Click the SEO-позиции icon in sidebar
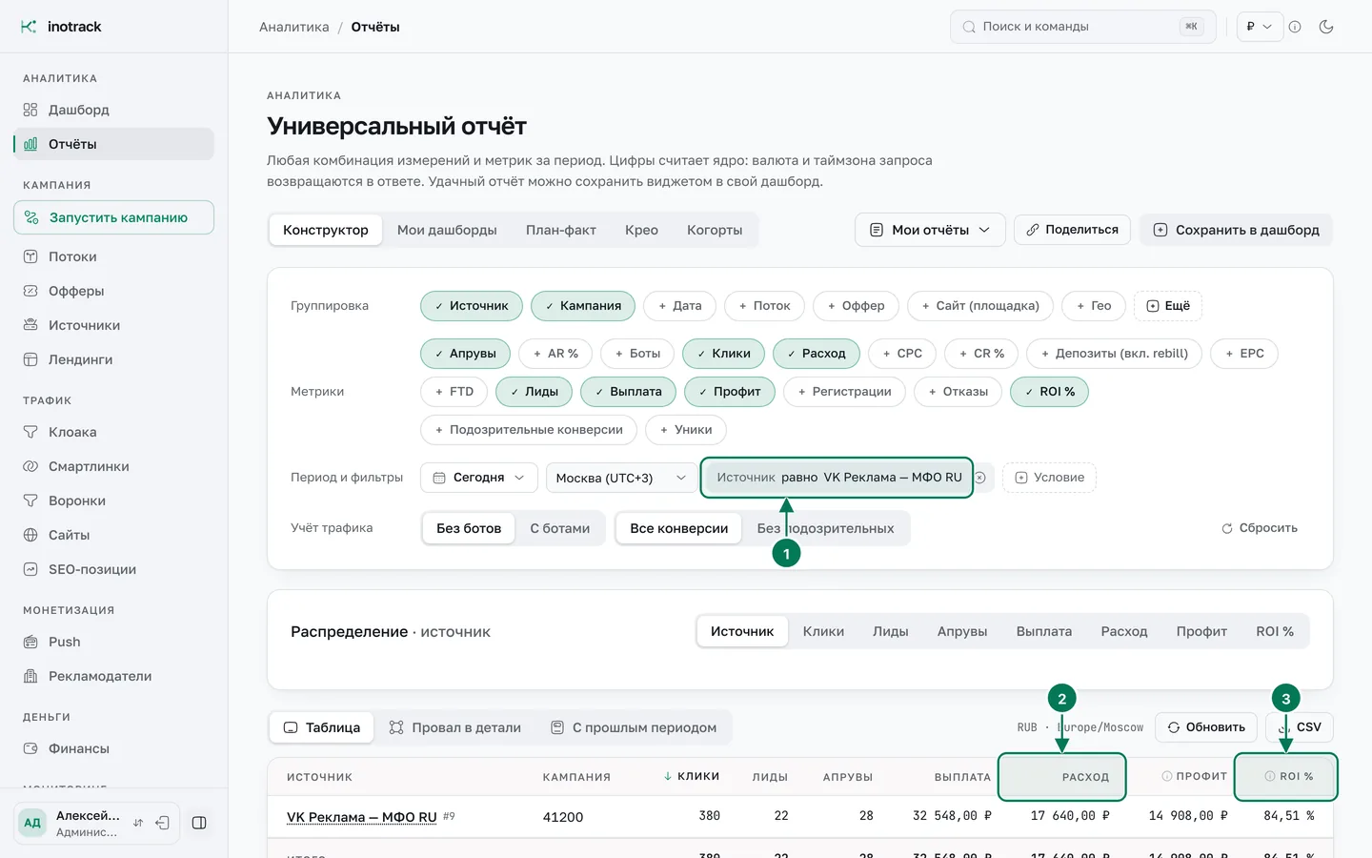1372x858 pixels. pyautogui.click(x=30, y=569)
